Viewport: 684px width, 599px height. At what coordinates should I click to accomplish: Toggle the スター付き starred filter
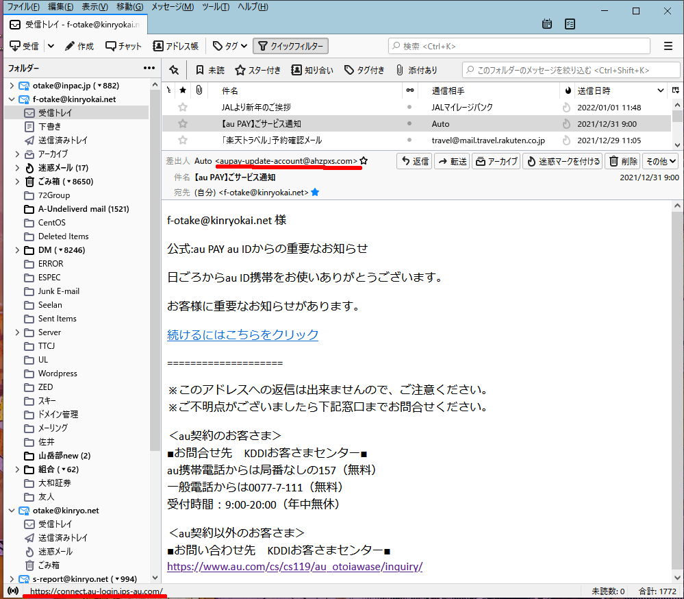click(x=258, y=70)
